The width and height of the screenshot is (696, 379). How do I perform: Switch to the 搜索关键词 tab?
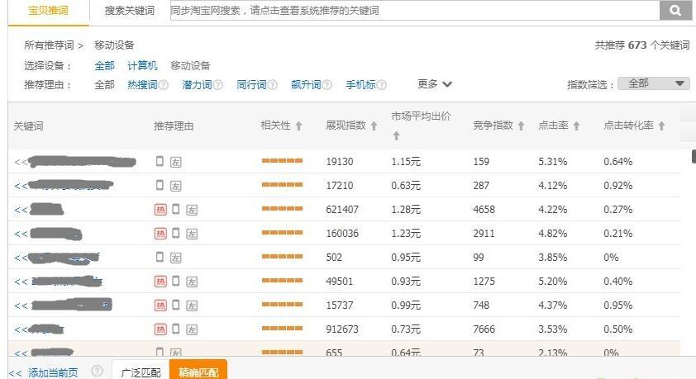point(130,11)
